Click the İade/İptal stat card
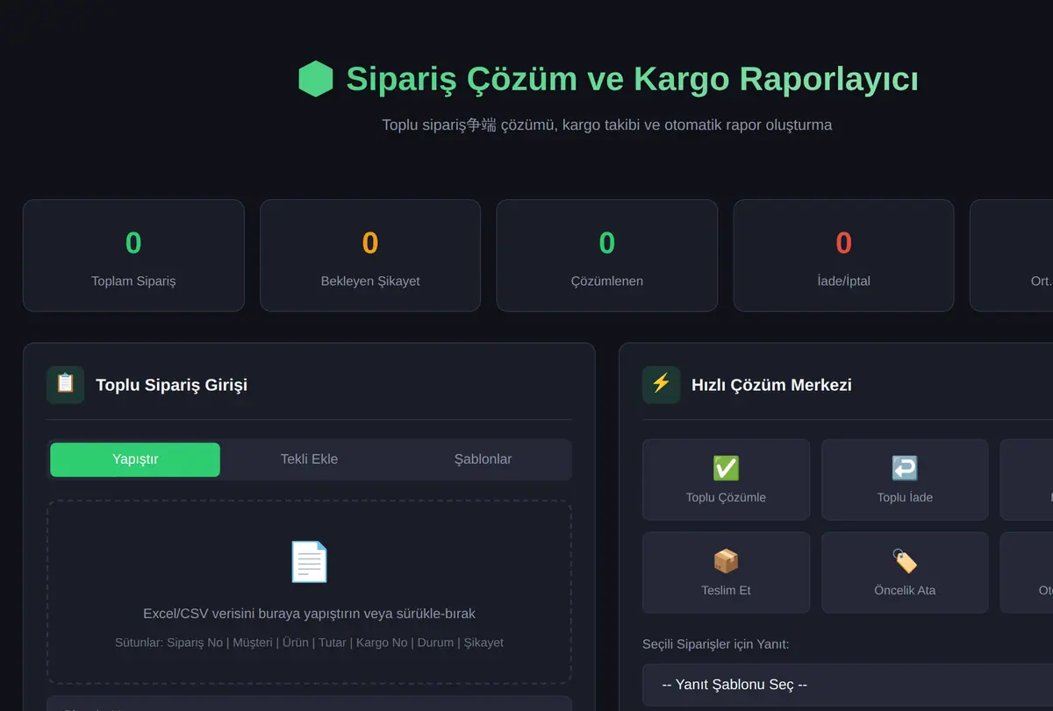Image resolution: width=1053 pixels, height=711 pixels. [x=843, y=255]
